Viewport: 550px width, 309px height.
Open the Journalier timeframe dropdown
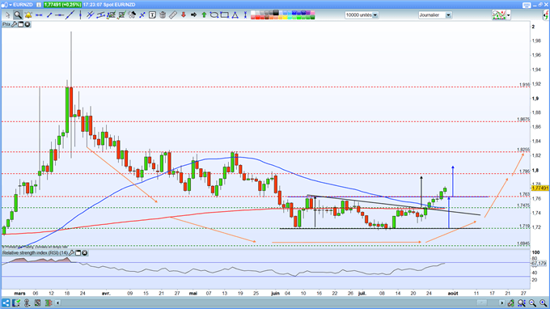[435, 15]
